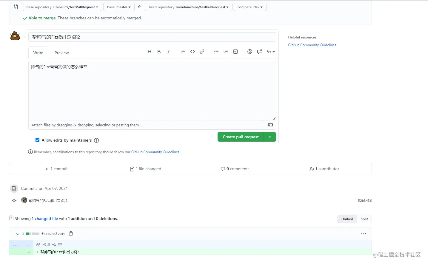
Task: Go to the 0 comments tab
Action: [235, 169]
